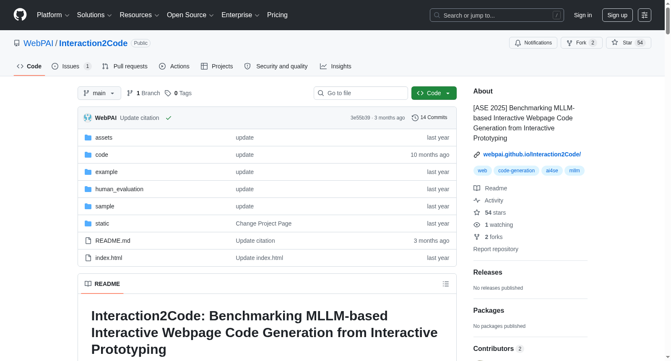Open the webpai.github.io/Interaction2Code/ link
671x361 pixels.
[x=532, y=154]
